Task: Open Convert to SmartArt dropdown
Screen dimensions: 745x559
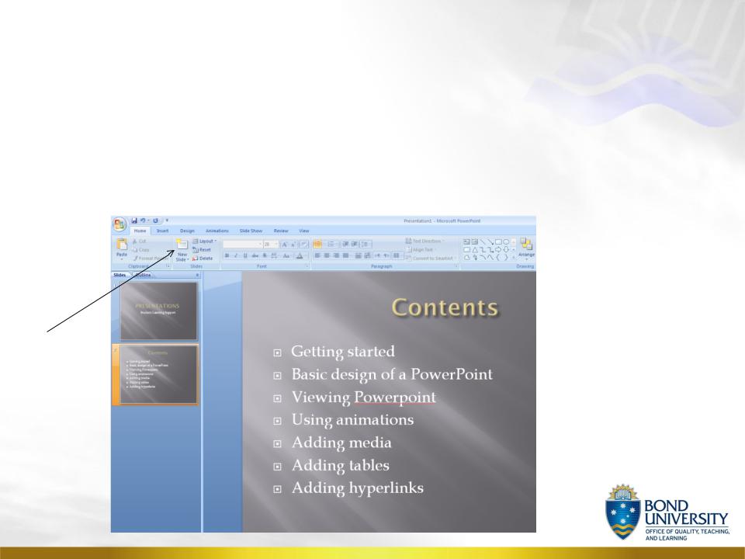Action: 431,259
